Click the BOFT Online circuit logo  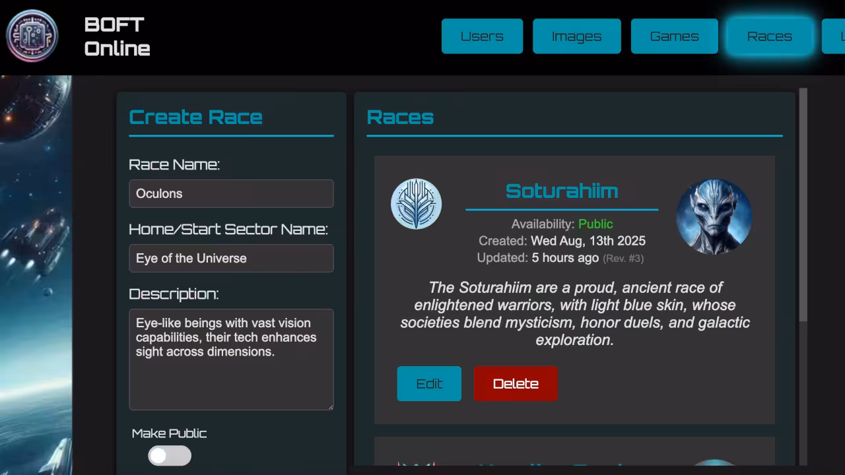coord(32,36)
